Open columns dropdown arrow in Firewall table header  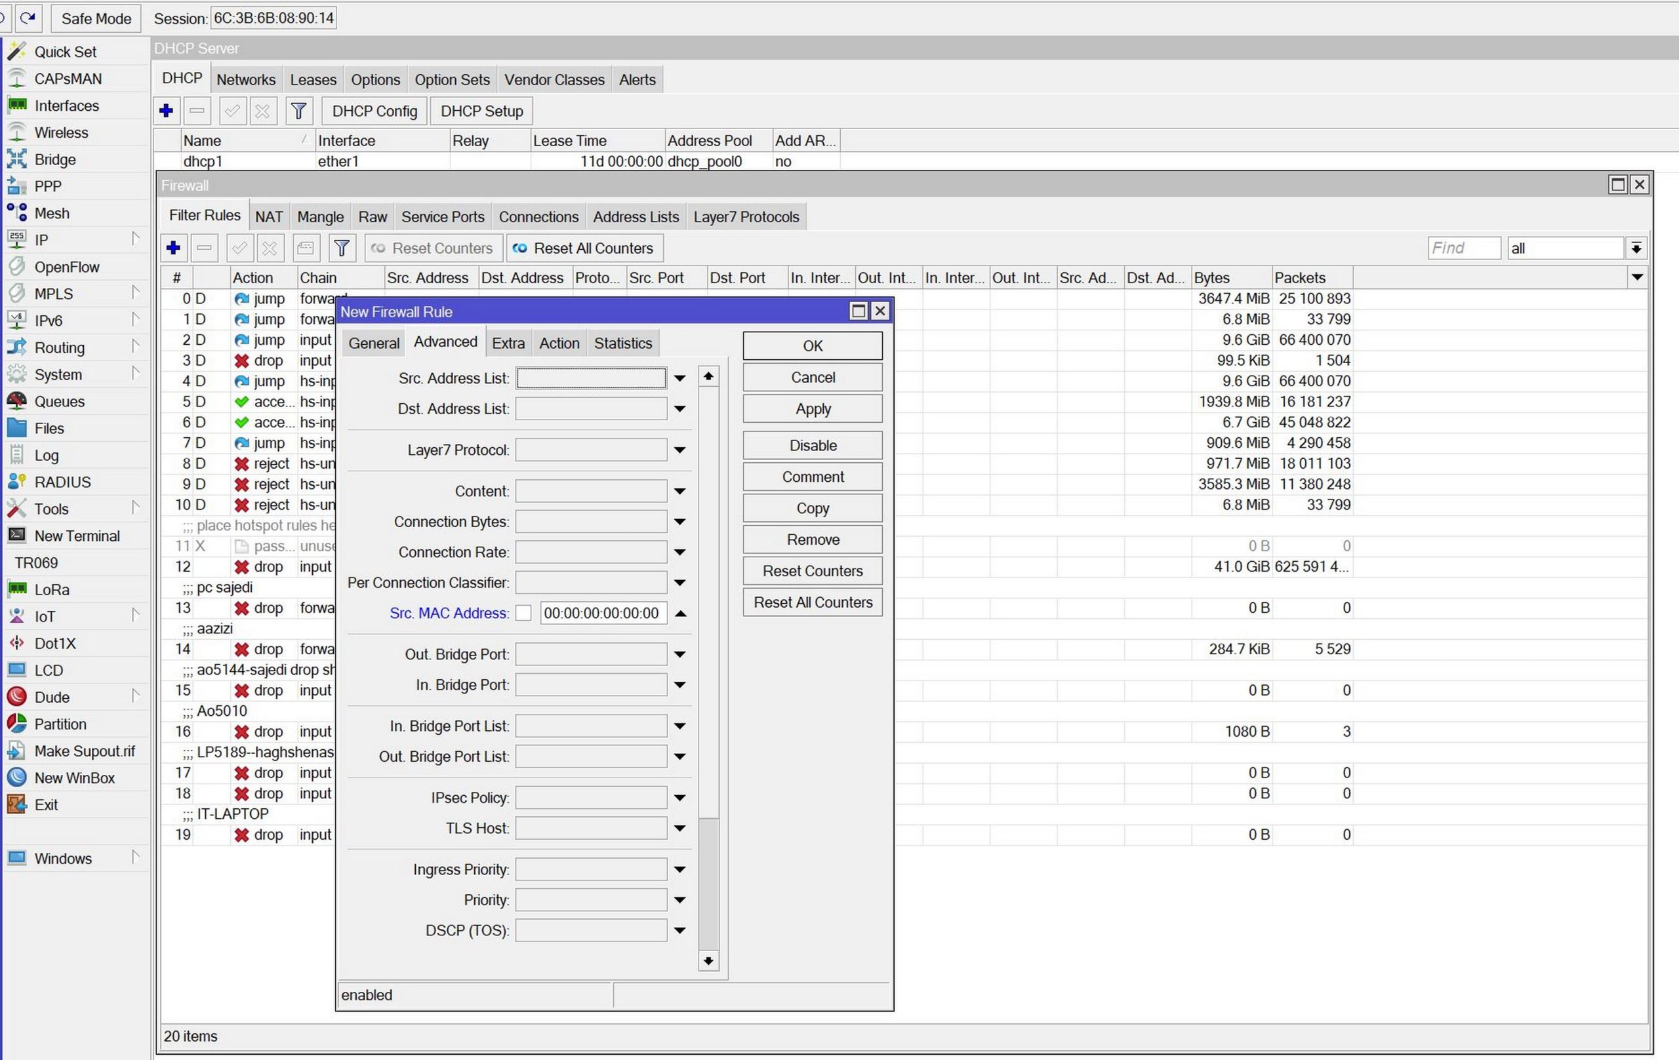click(x=1637, y=277)
